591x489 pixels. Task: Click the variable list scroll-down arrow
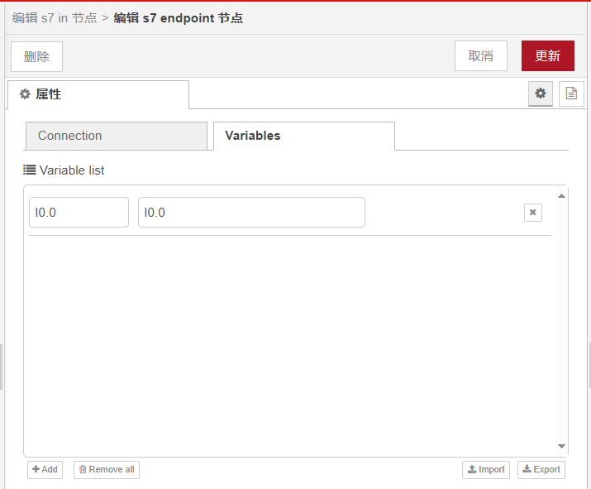tap(562, 446)
